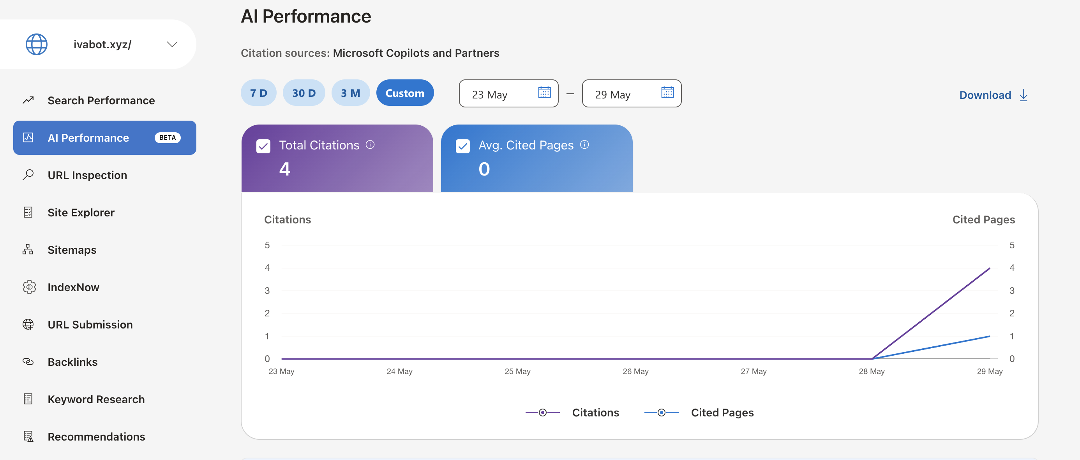Click the BETA badge

coord(167,138)
